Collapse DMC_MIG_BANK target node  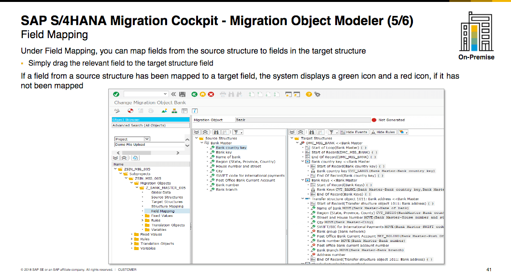click(297, 143)
